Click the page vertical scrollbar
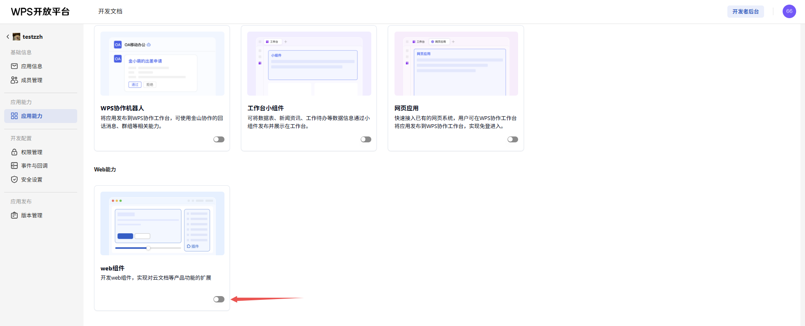The image size is (805, 326). (802, 175)
